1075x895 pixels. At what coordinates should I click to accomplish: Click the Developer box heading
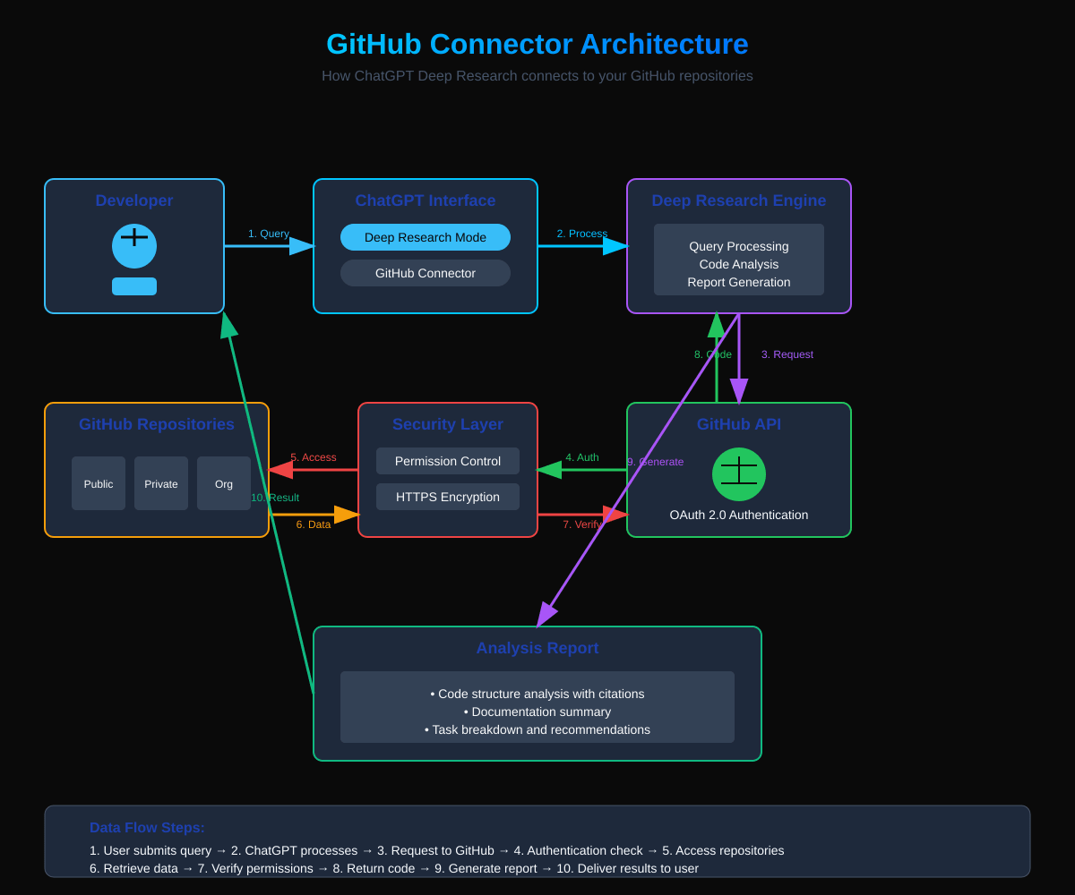[x=134, y=200]
